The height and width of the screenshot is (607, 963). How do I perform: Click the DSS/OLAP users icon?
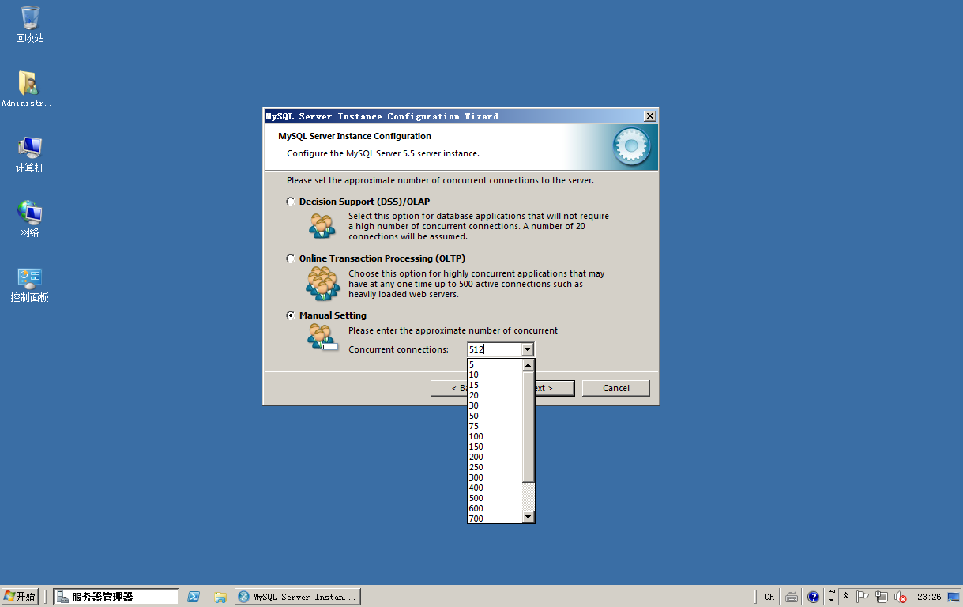click(x=322, y=225)
